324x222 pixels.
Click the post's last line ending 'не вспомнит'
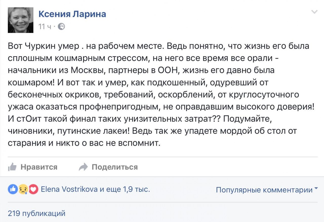tap(84, 143)
